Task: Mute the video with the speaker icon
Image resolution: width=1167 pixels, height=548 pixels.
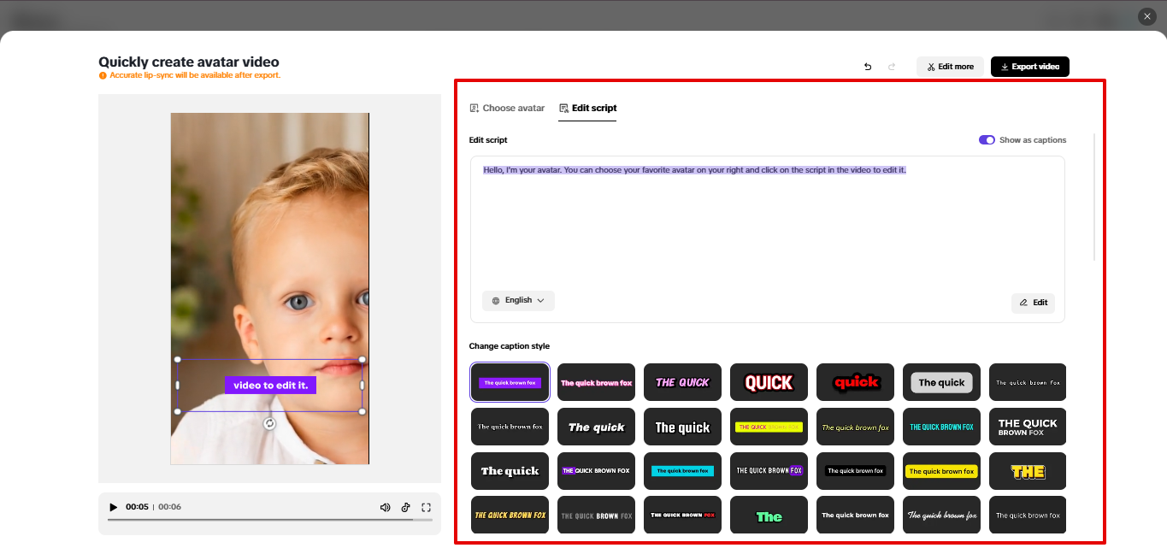Action: (x=385, y=507)
